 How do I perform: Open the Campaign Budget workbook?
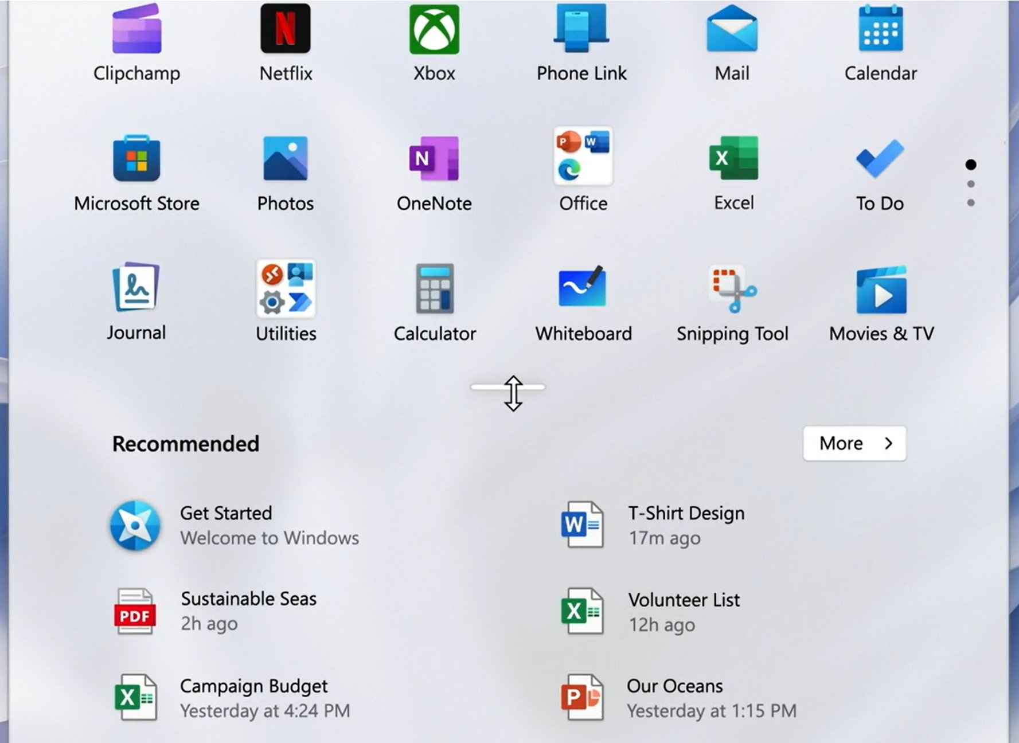(x=232, y=698)
